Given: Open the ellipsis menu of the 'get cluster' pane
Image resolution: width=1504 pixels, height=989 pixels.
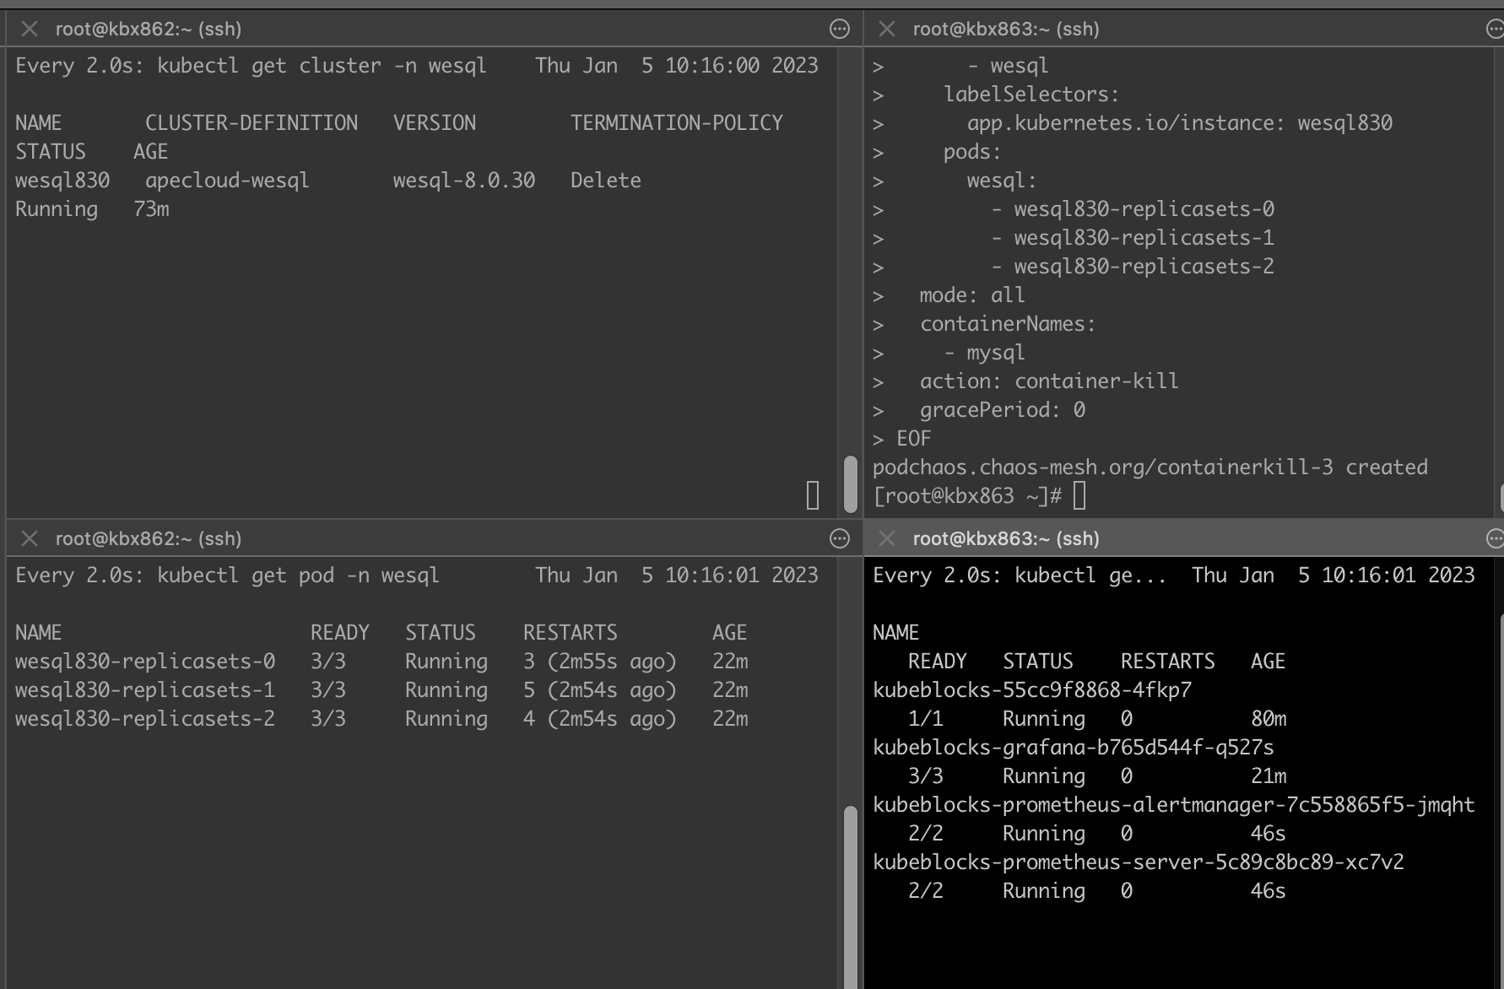Looking at the screenshot, I should tap(840, 30).
